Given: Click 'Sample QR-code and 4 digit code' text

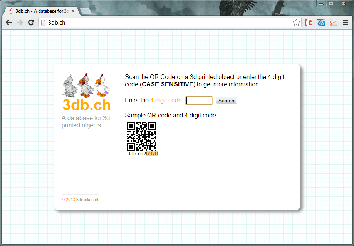Looking at the screenshot, I should coord(171,116).
